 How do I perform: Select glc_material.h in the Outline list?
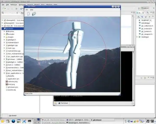147,28
